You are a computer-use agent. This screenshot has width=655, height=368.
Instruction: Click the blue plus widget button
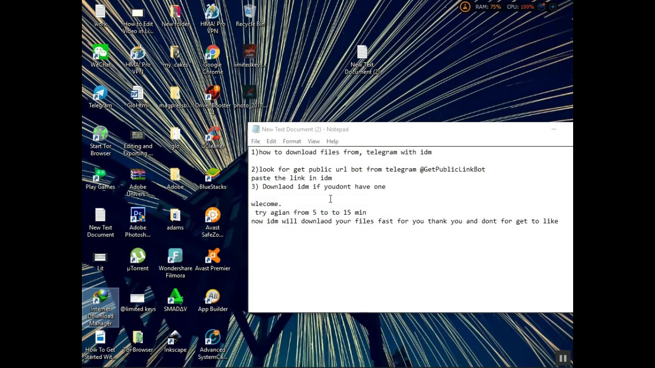(553, 7)
